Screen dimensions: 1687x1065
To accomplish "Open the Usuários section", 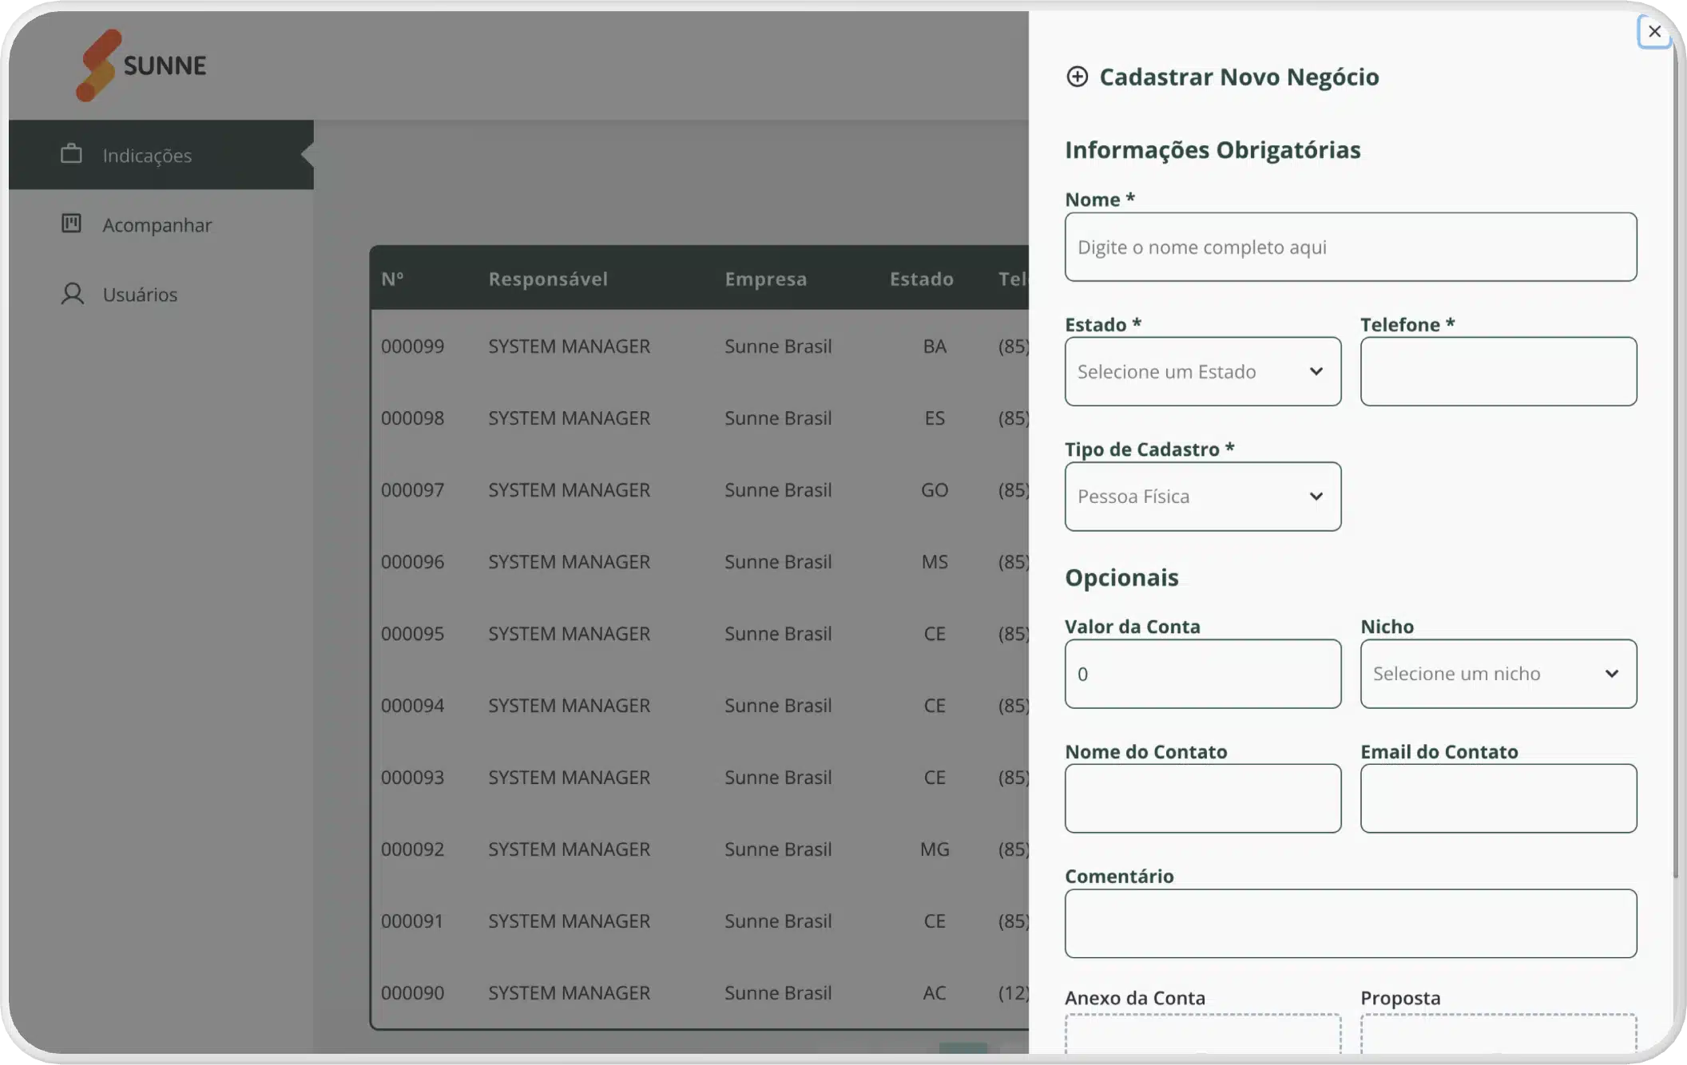I will coord(161,294).
